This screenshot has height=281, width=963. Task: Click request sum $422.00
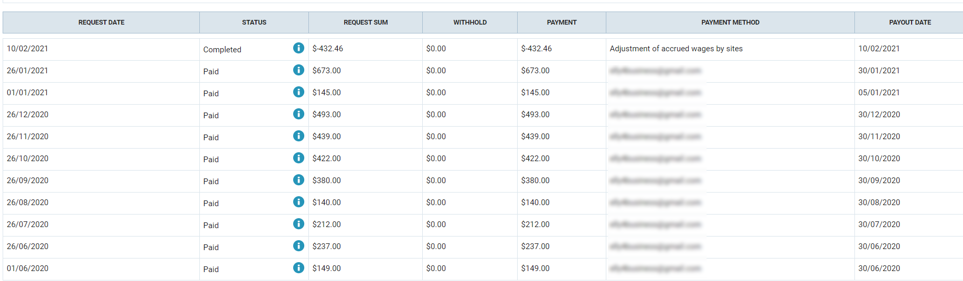coord(326,159)
